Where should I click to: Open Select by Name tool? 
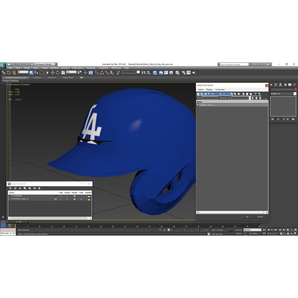tap(36, 72)
